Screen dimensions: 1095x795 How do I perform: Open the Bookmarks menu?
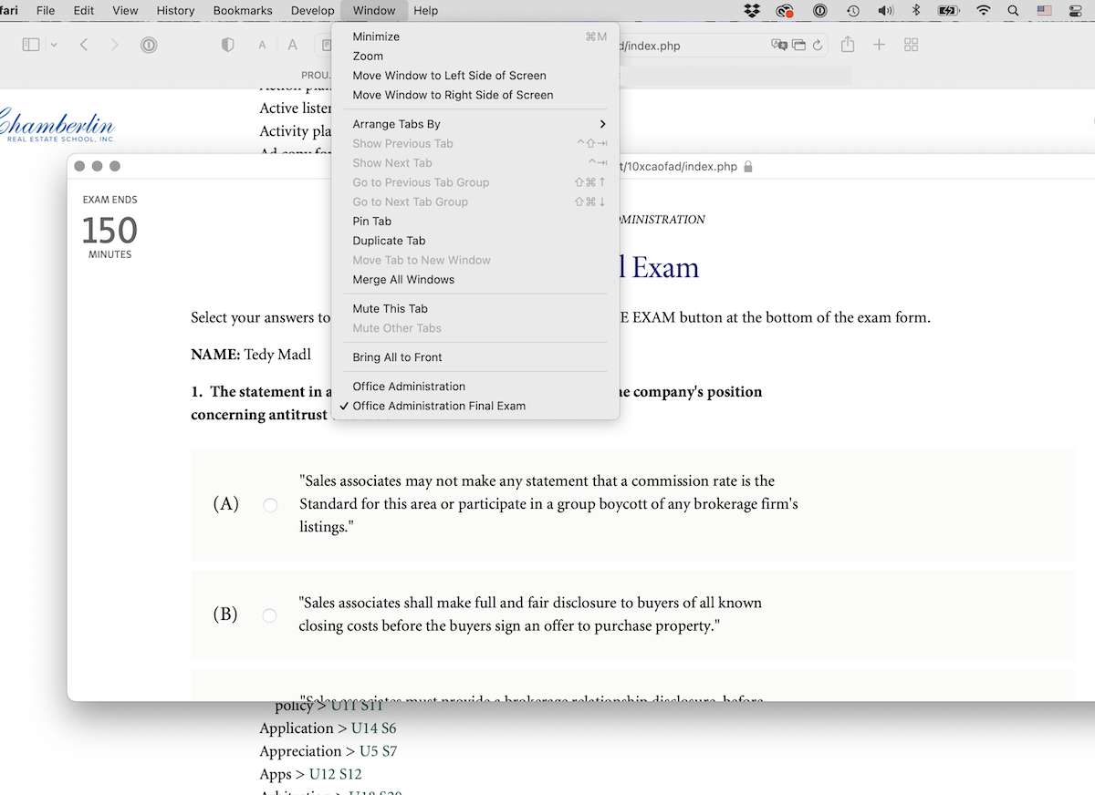[x=243, y=11]
